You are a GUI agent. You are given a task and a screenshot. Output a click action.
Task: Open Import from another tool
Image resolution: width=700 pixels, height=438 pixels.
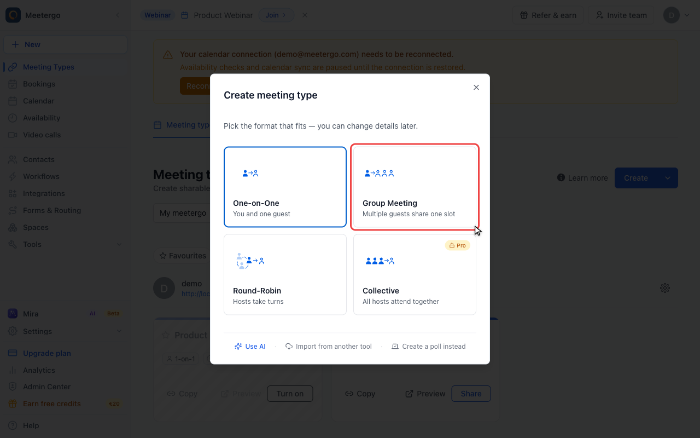pyautogui.click(x=329, y=347)
